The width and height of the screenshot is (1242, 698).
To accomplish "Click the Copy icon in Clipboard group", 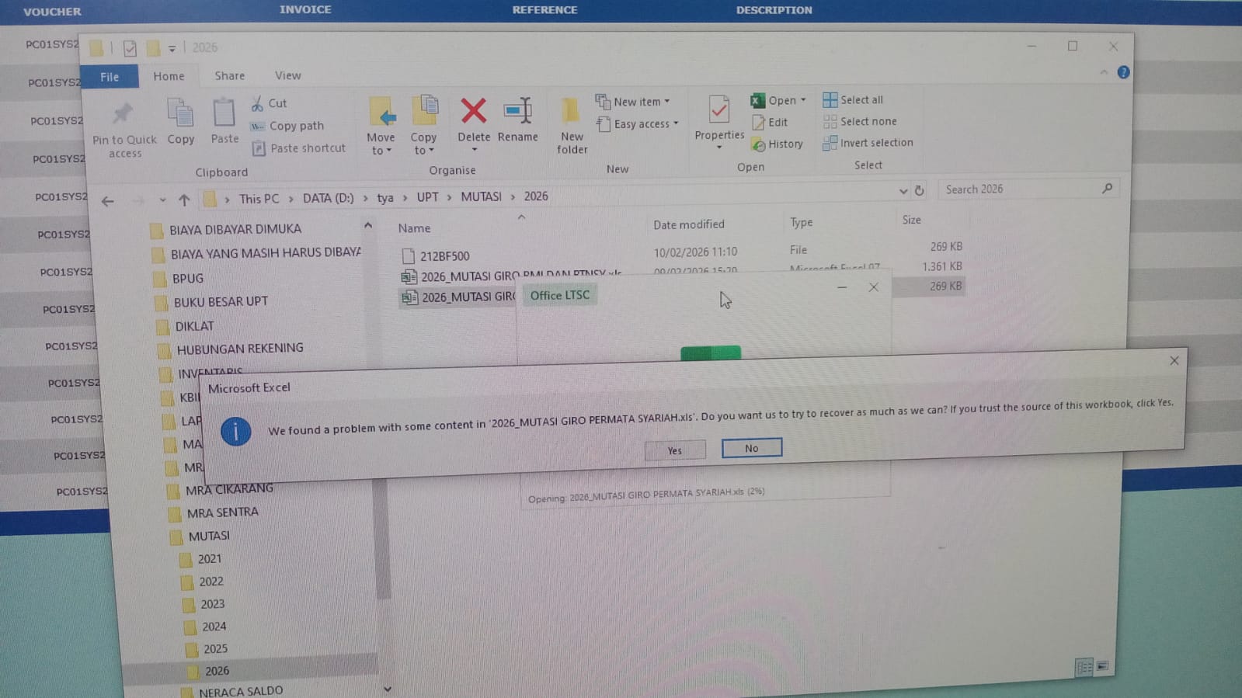I will pyautogui.click(x=180, y=113).
